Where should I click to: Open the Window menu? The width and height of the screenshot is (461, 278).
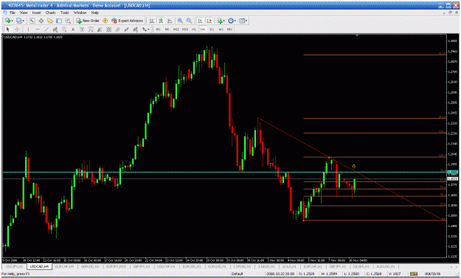pyautogui.click(x=80, y=13)
